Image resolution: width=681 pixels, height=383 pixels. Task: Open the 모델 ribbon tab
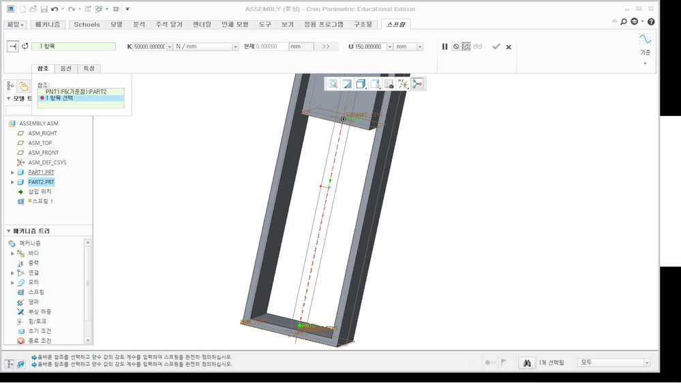117,25
